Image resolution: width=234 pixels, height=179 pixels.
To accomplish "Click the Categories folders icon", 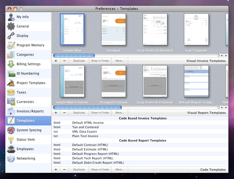I will tap(11, 55).
